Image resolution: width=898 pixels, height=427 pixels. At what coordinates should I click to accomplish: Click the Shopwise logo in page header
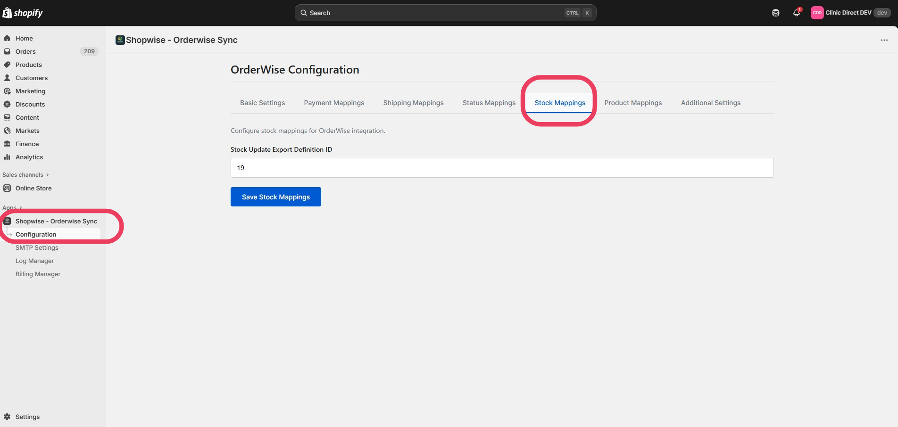pyautogui.click(x=120, y=40)
